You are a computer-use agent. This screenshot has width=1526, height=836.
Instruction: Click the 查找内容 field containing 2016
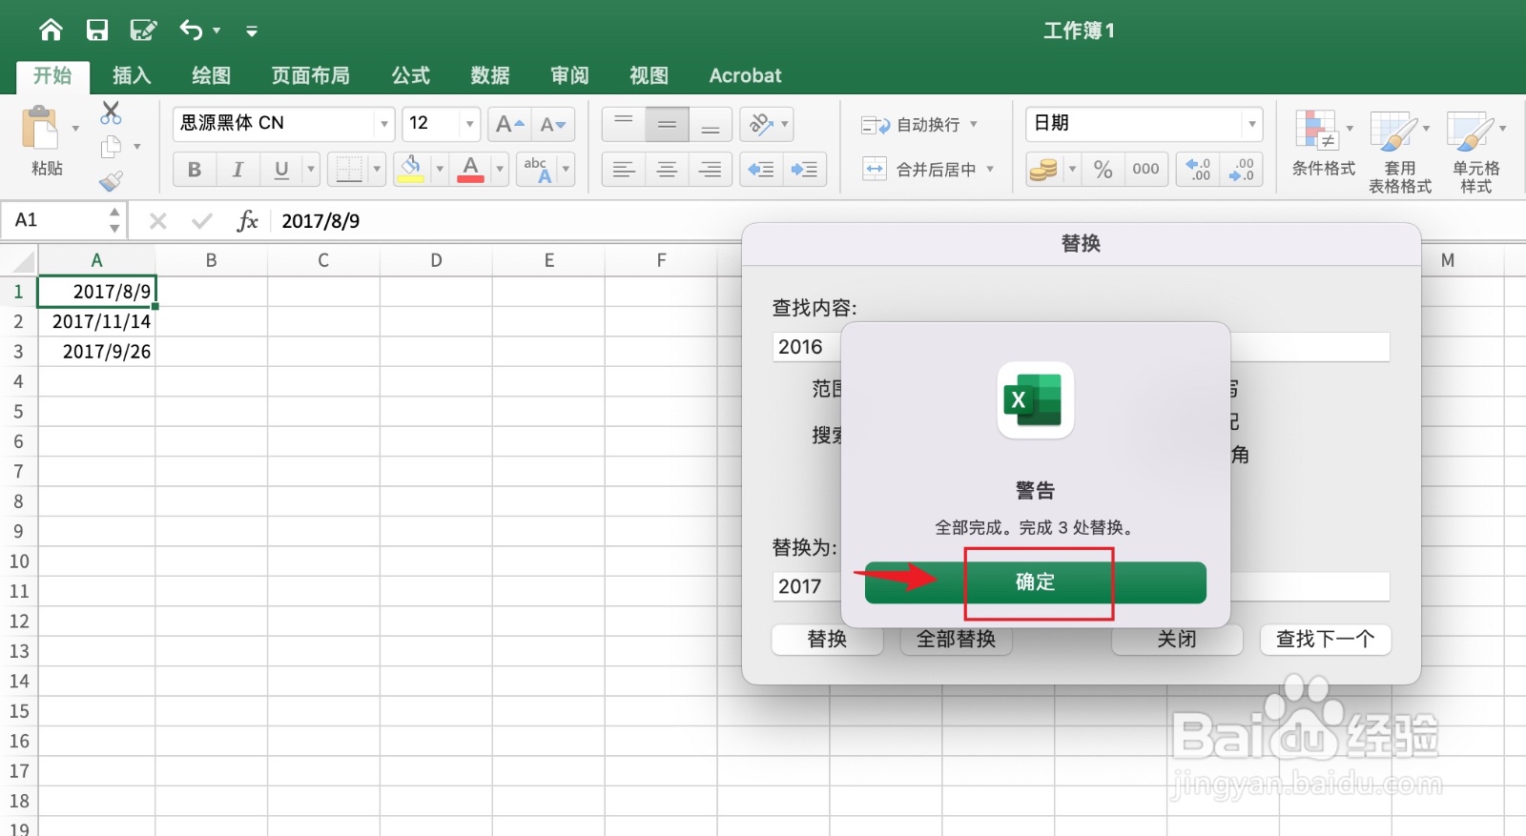point(1081,347)
